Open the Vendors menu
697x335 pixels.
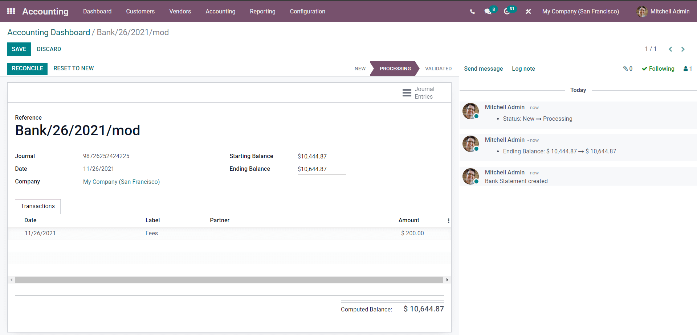[180, 11]
